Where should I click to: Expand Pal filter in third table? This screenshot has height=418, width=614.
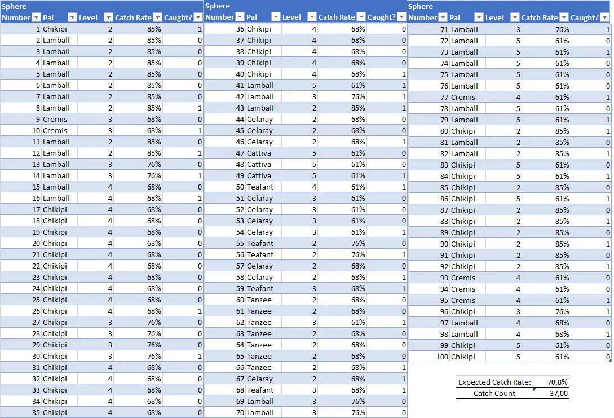pos(479,17)
